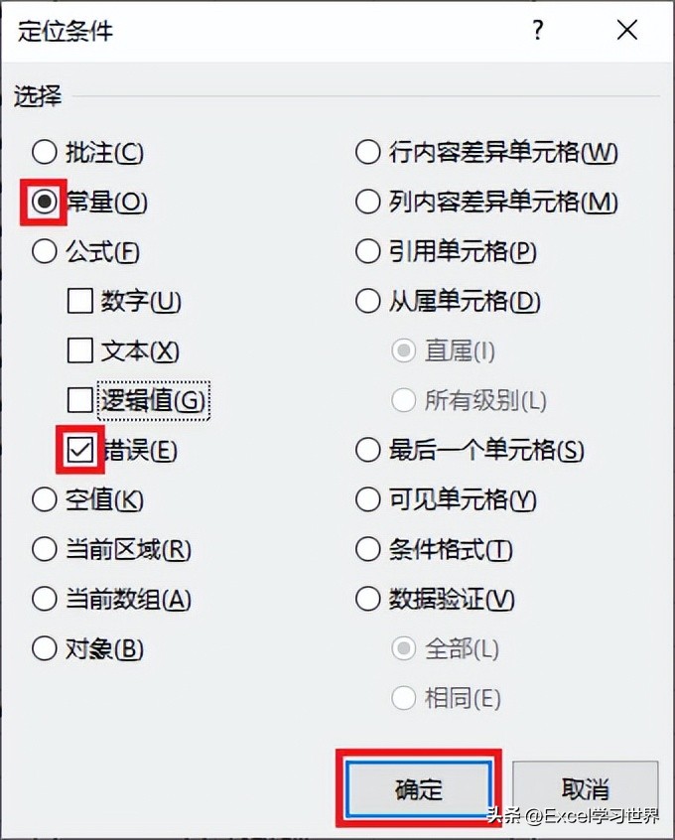Select the 常量(O) radio button

45,203
